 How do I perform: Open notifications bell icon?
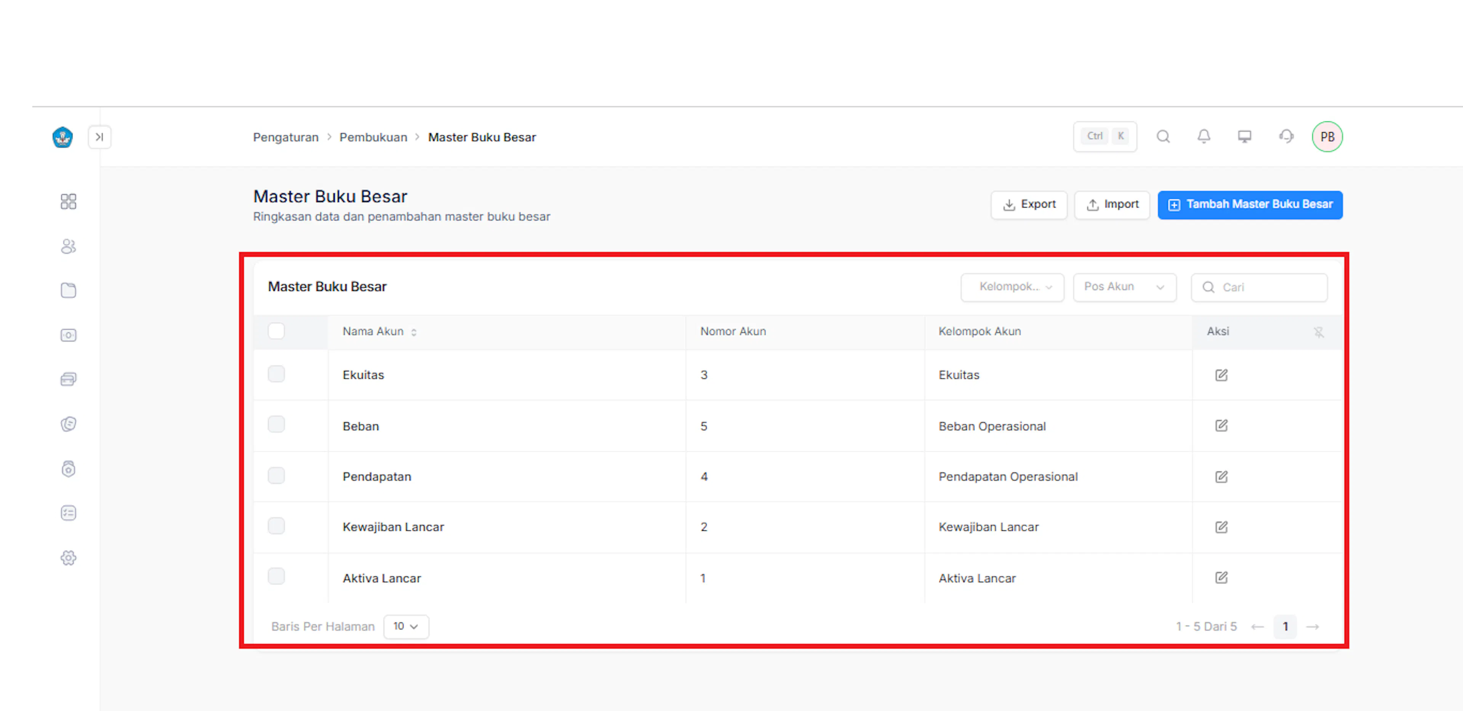click(1204, 136)
